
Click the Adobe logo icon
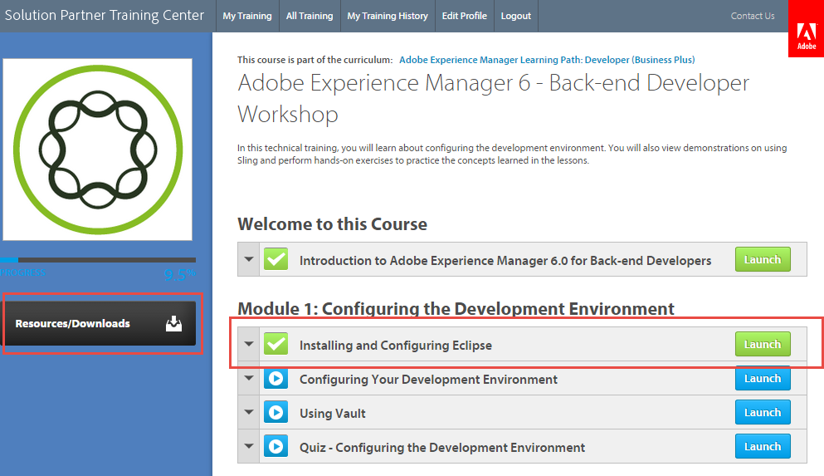pyautogui.click(x=806, y=34)
